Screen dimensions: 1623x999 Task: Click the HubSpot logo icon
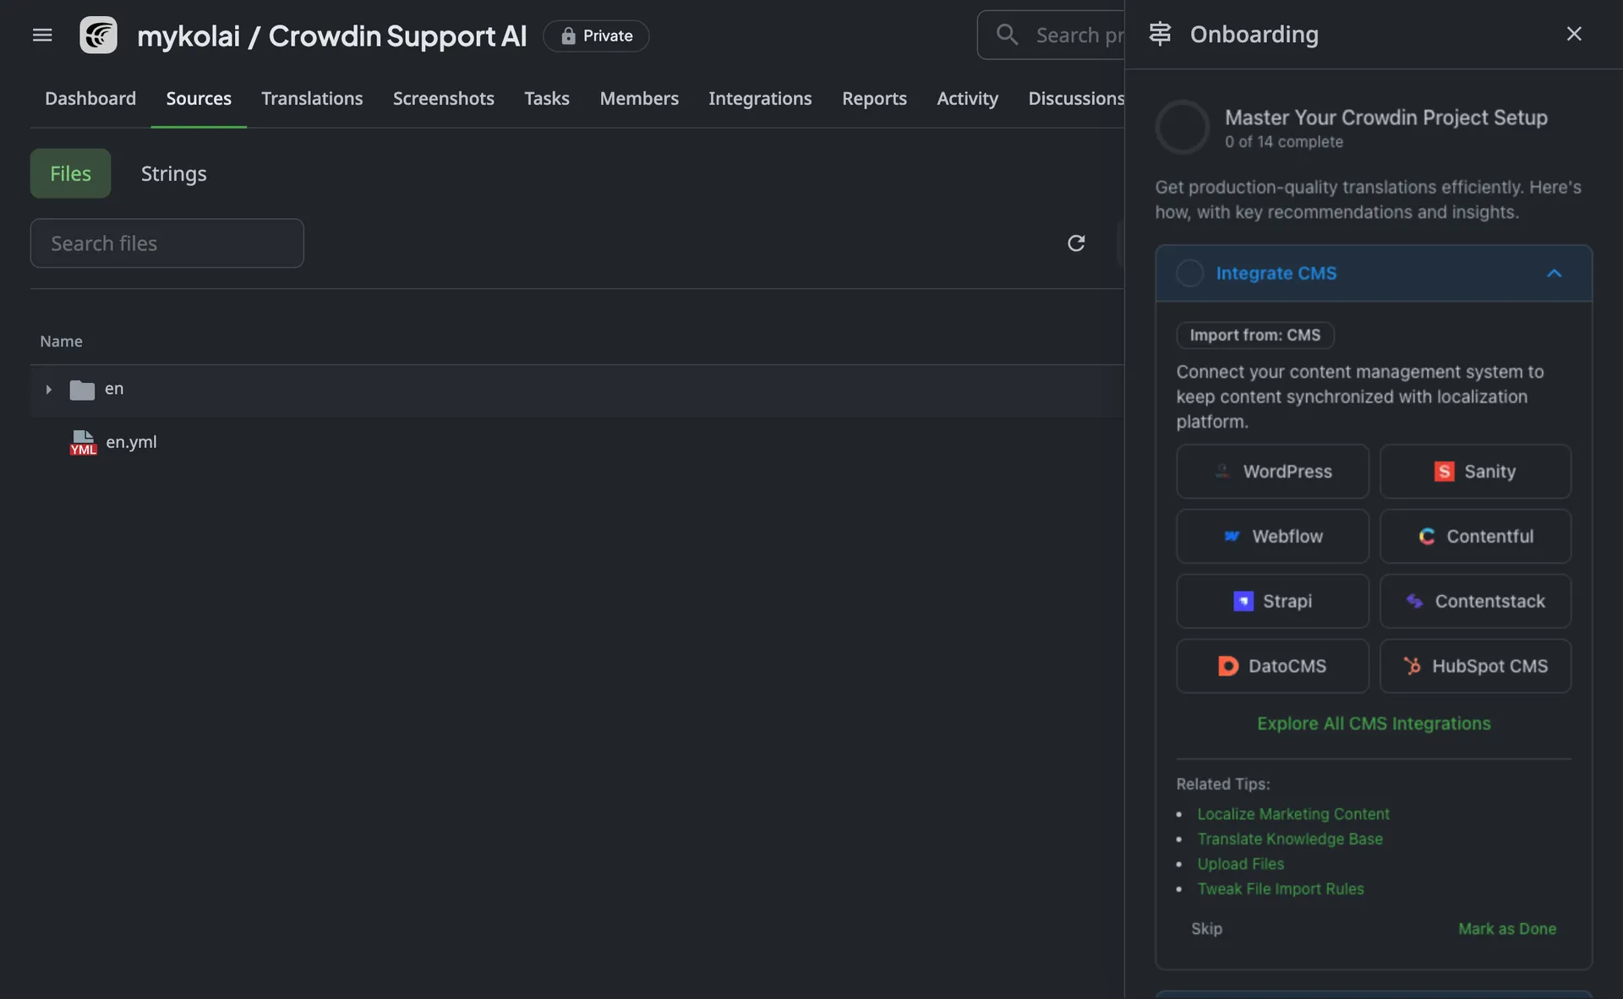1412,666
